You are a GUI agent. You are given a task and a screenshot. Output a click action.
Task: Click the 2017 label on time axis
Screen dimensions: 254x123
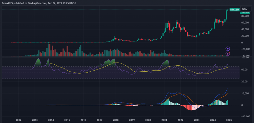pyautogui.click(x=99, y=120)
